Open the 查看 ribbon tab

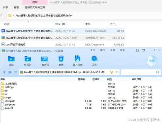(x=16, y=7)
